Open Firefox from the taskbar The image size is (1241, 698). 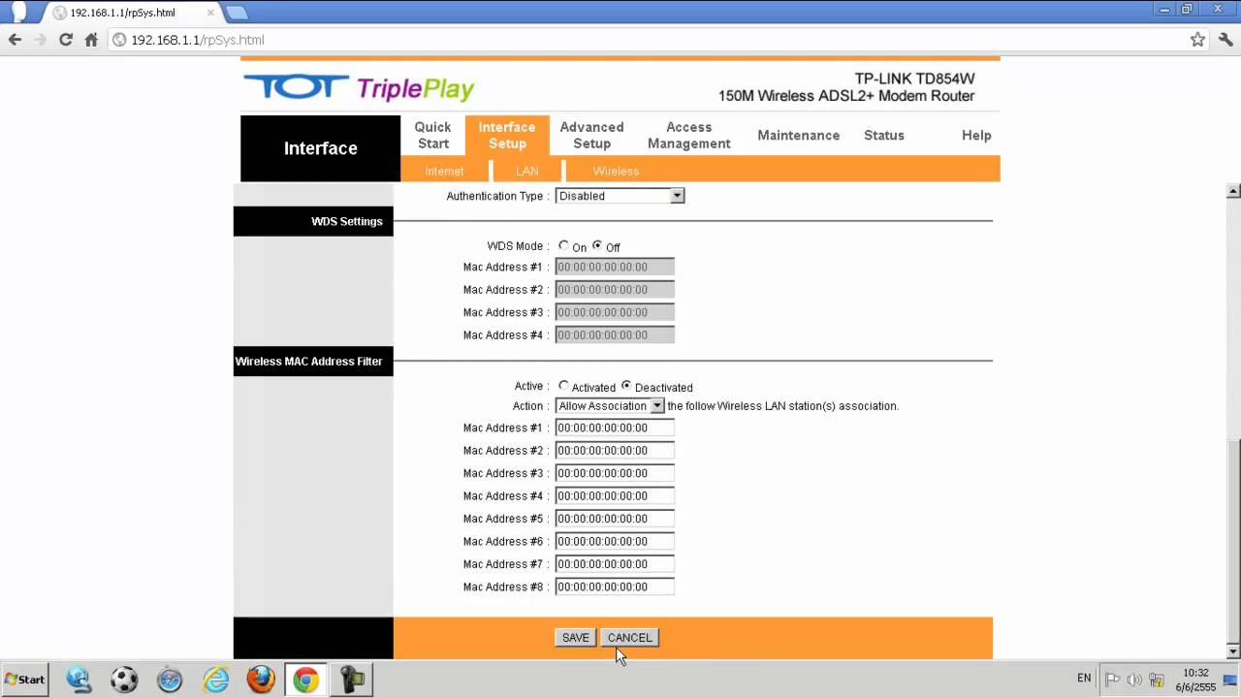point(261,680)
